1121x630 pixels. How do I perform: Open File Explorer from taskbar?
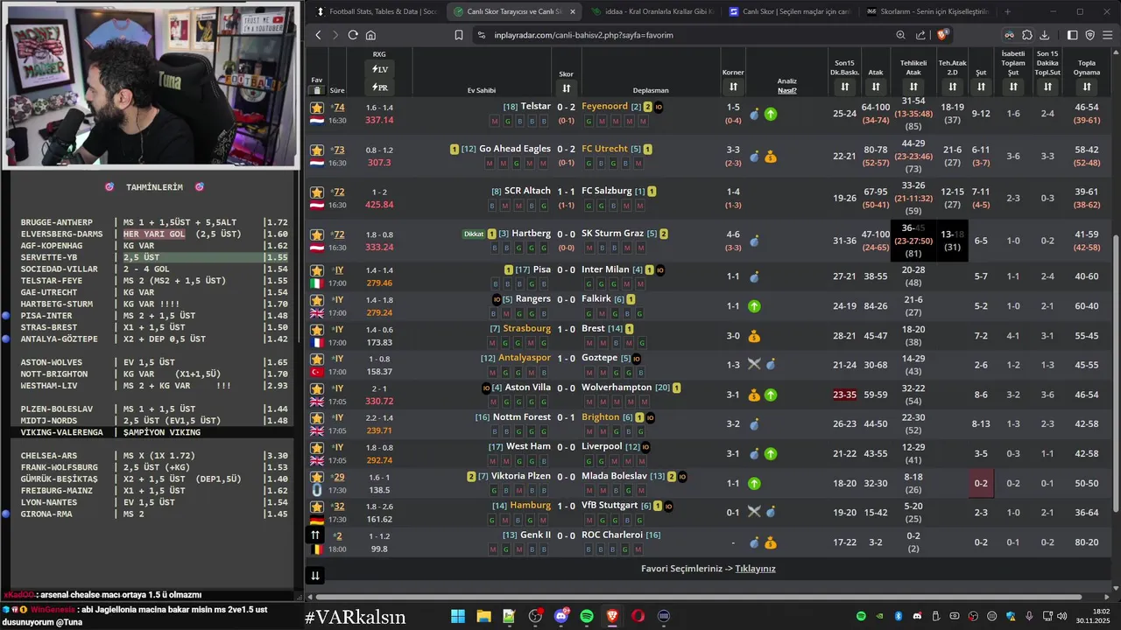point(483,617)
